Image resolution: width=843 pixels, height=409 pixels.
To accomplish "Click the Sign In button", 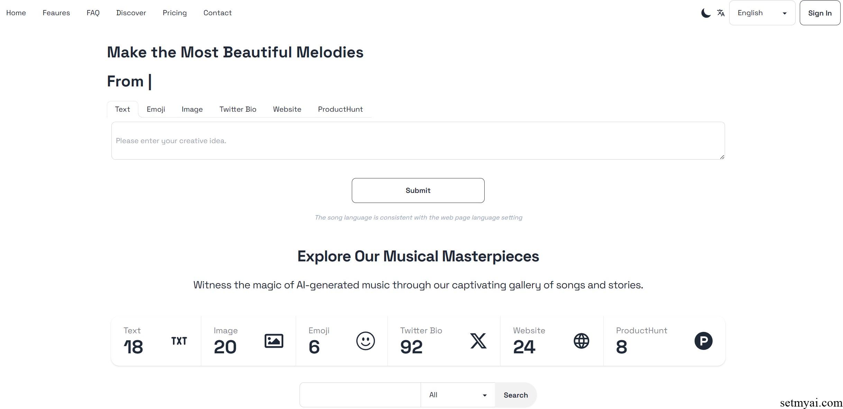I will coord(819,13).
